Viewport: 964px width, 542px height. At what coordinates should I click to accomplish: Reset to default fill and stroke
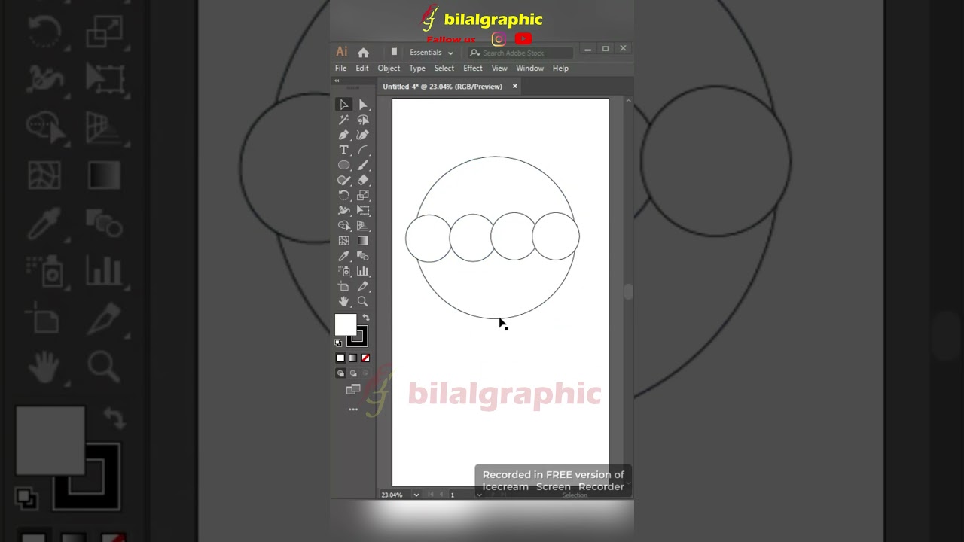(x=338, y=343)
